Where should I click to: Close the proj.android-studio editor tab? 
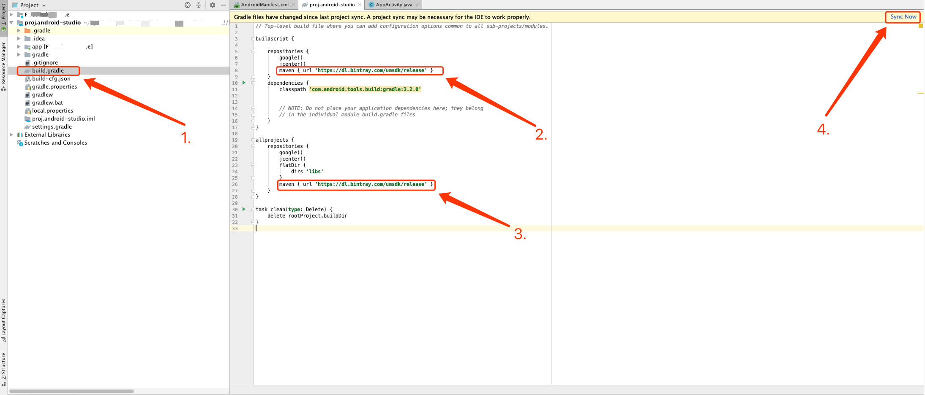pos(360,5)
